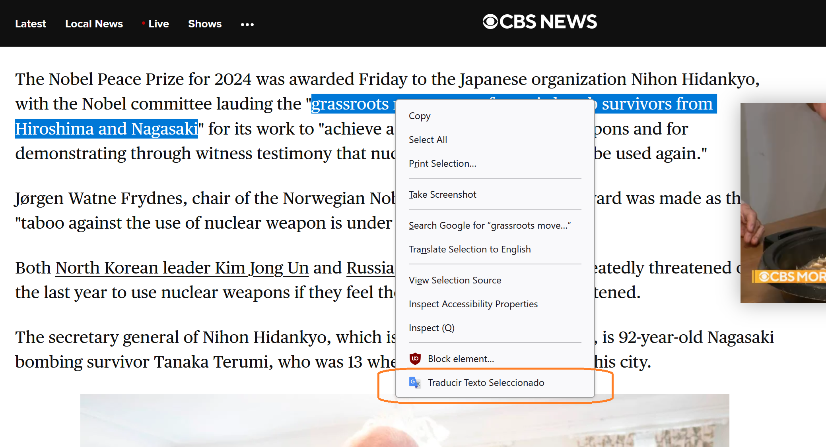The height and width of the screenshot is (447, 826).
Task: Click the Google Translate extension icon
Action: (x=415, y=382)
